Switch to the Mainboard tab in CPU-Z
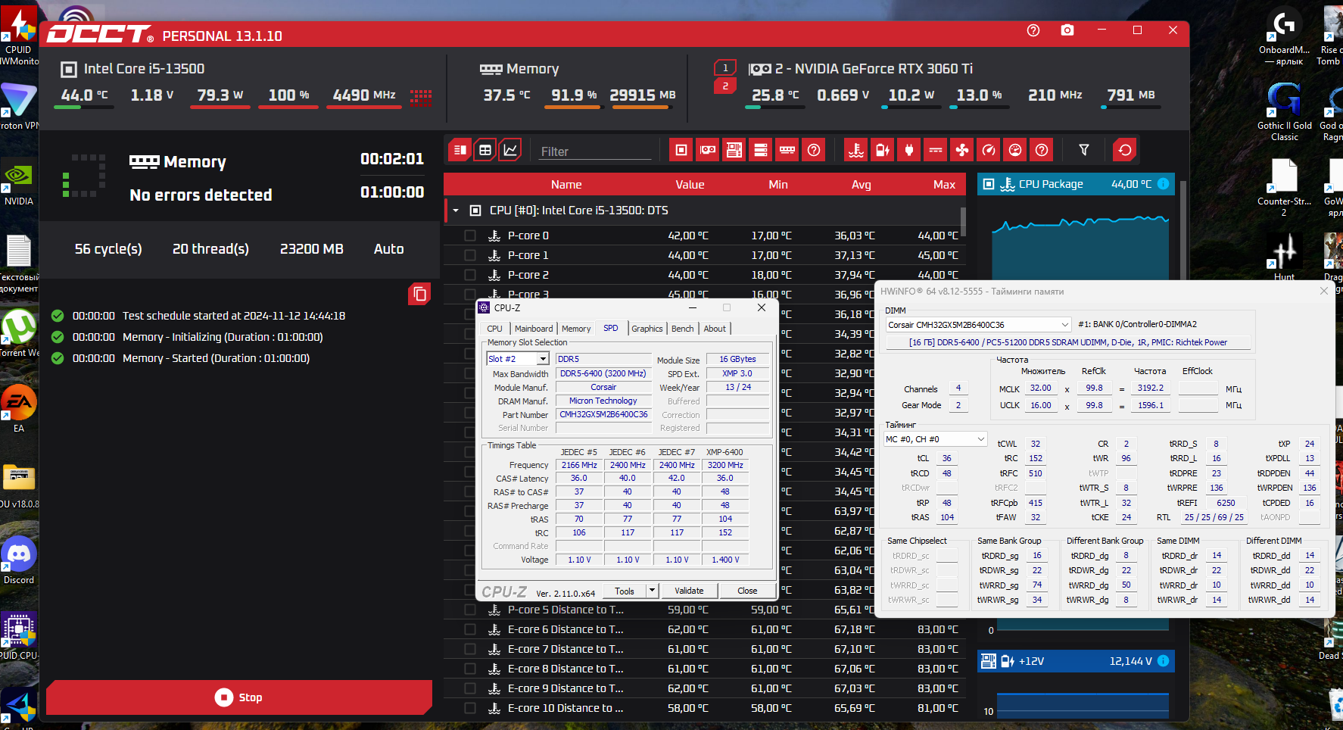The image size is (1343, 730). (x=534, y=329)
